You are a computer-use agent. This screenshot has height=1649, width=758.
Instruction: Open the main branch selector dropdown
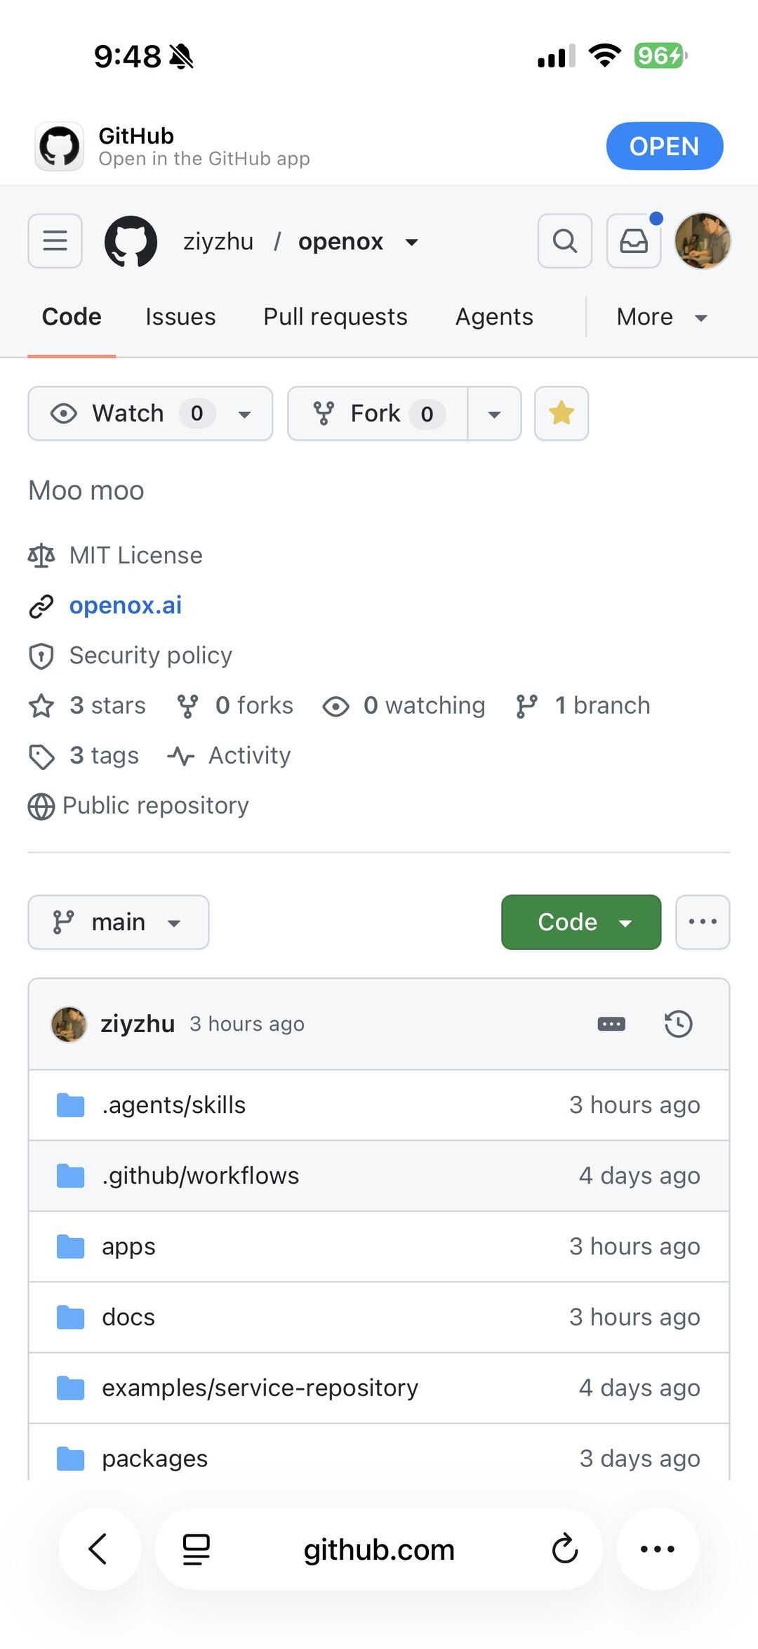click(119, 922)
